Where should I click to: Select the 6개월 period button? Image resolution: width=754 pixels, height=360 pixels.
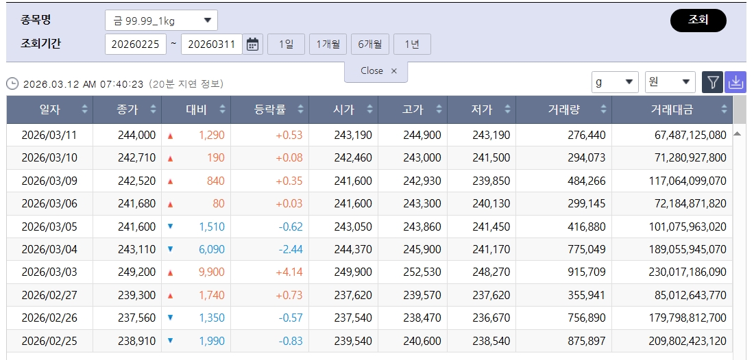(369, 44)
